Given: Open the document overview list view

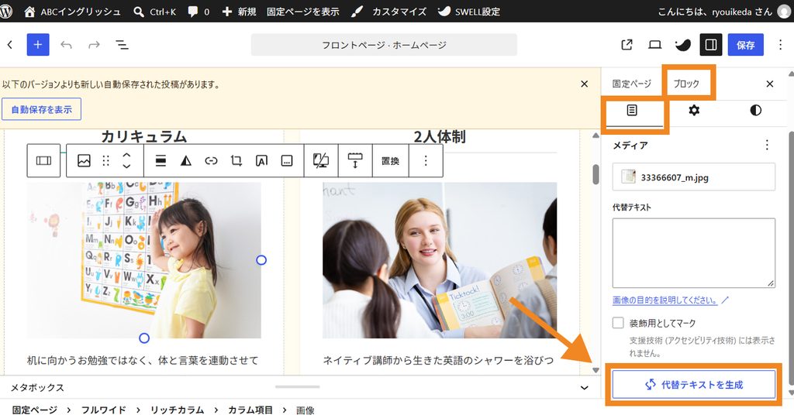Looking at the screenshot, I should point(122,45).
